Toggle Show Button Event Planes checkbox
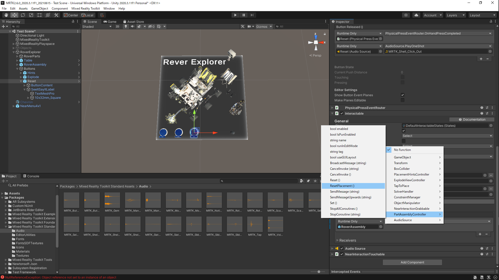 pos(403,95)
